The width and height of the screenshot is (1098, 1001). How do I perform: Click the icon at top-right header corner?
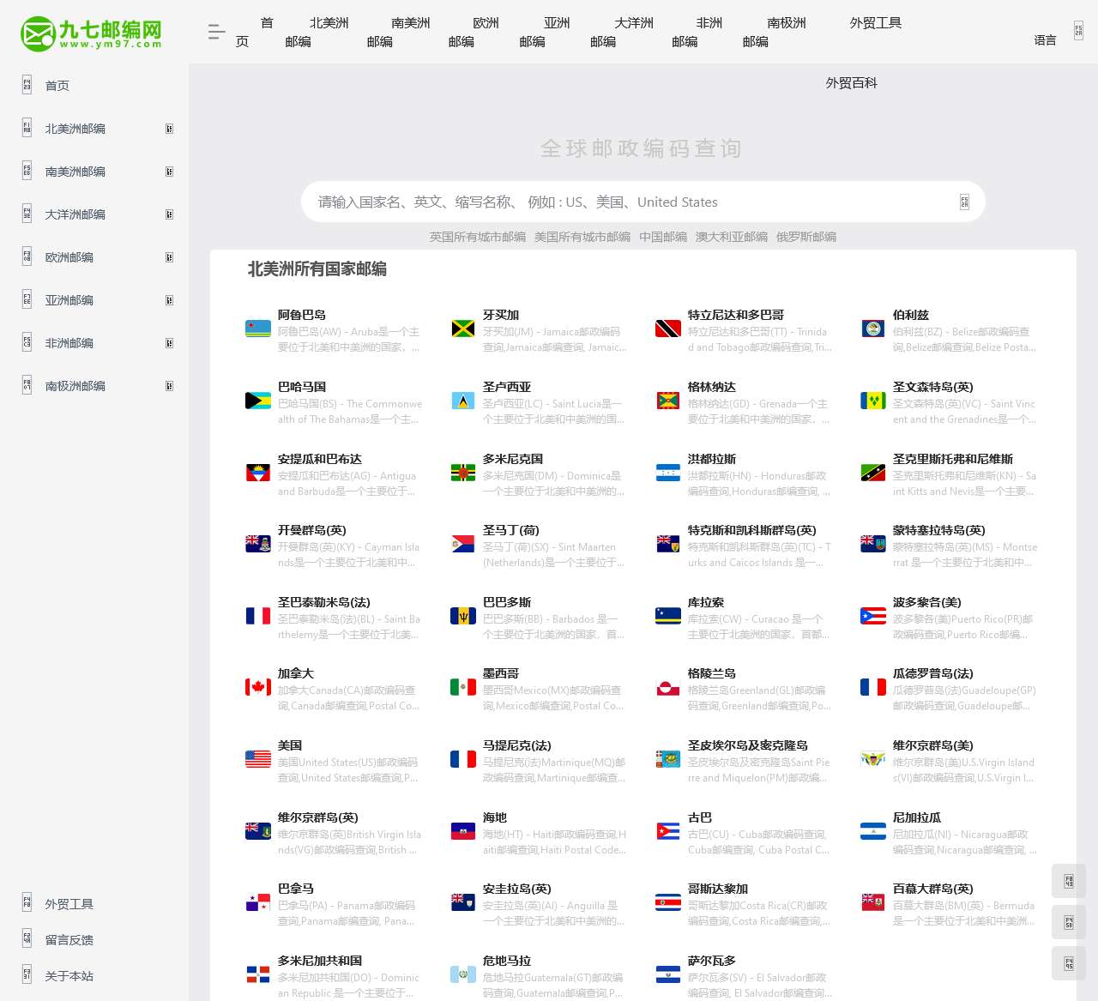(1078, 31)
